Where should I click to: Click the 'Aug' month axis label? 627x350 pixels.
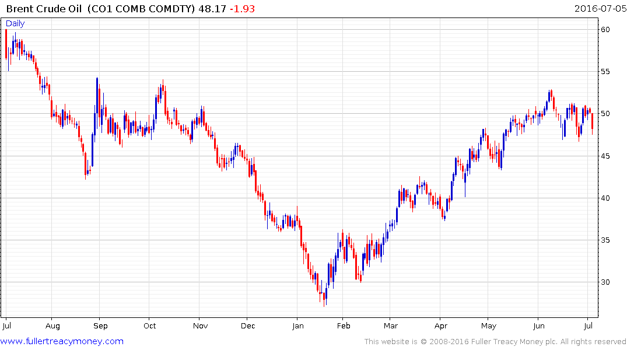coord(52,326)
